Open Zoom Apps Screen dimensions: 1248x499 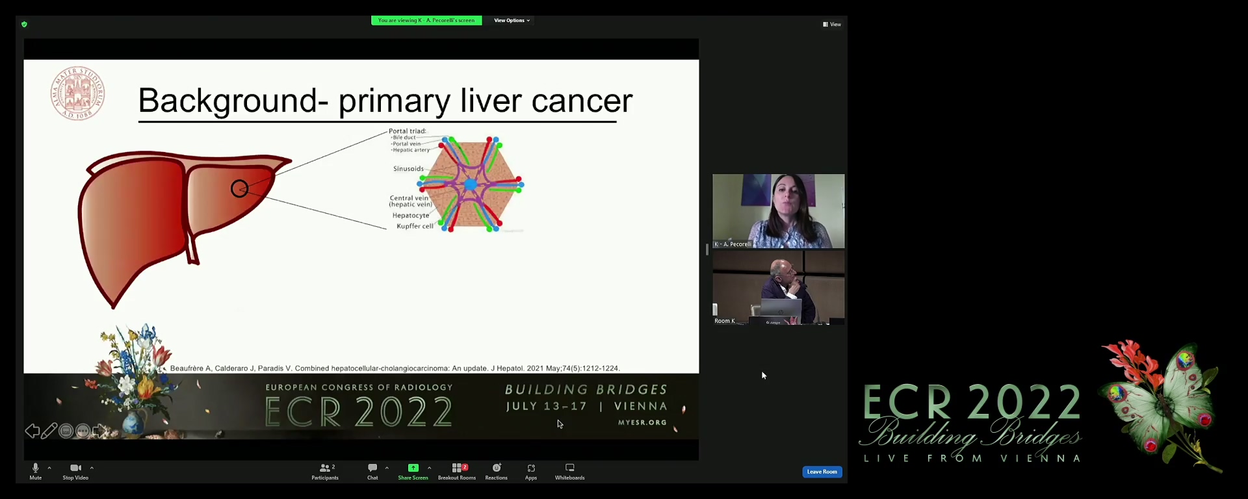click(531, 472)
